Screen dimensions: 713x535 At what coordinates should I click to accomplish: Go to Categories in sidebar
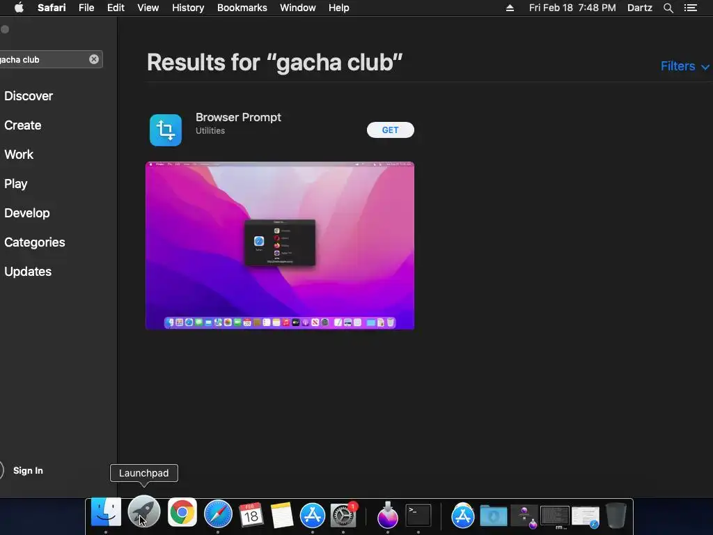click(x=35, y=242)
